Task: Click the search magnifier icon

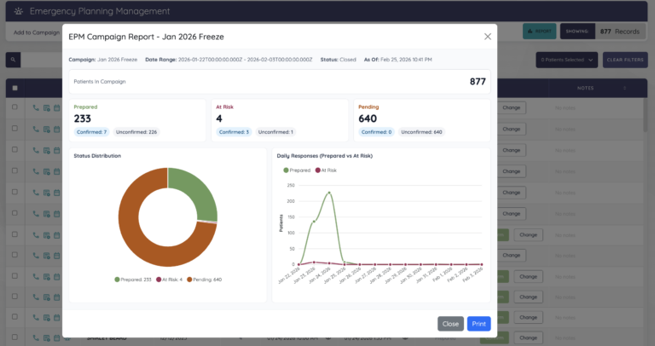Action: point(14,60)
